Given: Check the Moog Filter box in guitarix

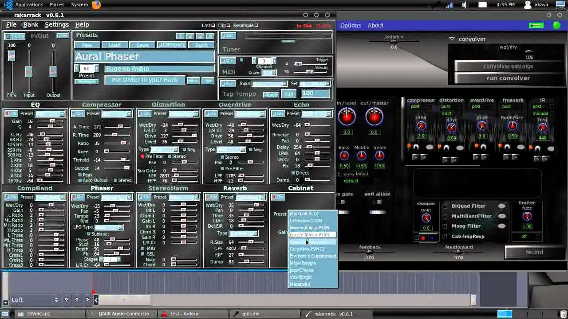Looking at the screenshot, I should 445,226.
